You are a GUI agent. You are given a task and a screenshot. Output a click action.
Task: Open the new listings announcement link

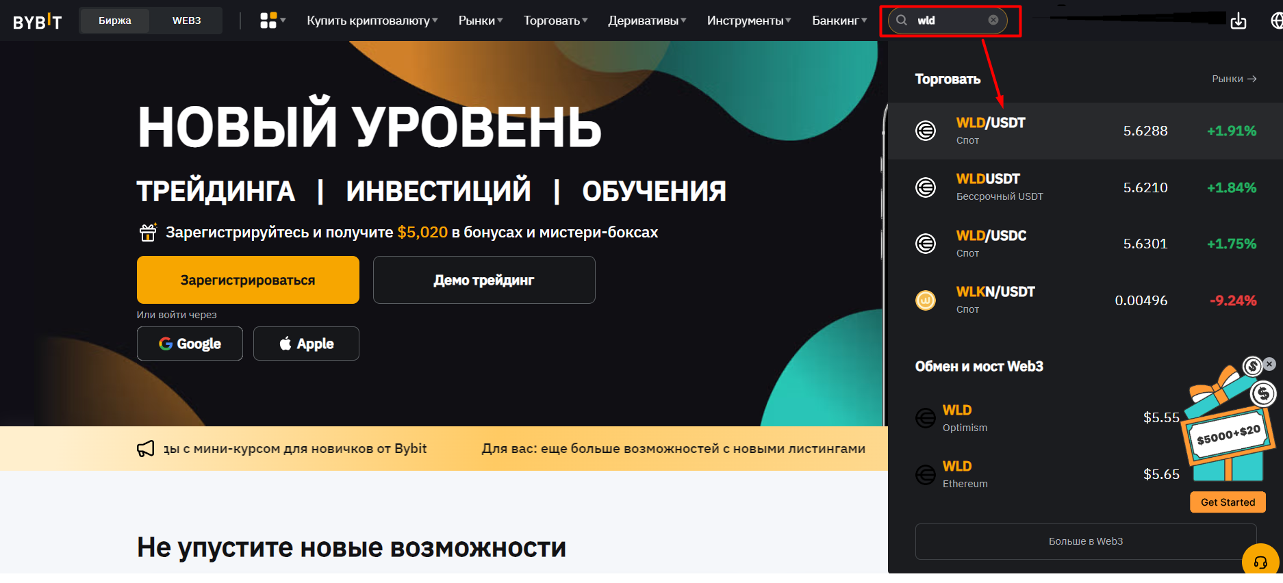(x=674, y=449)
